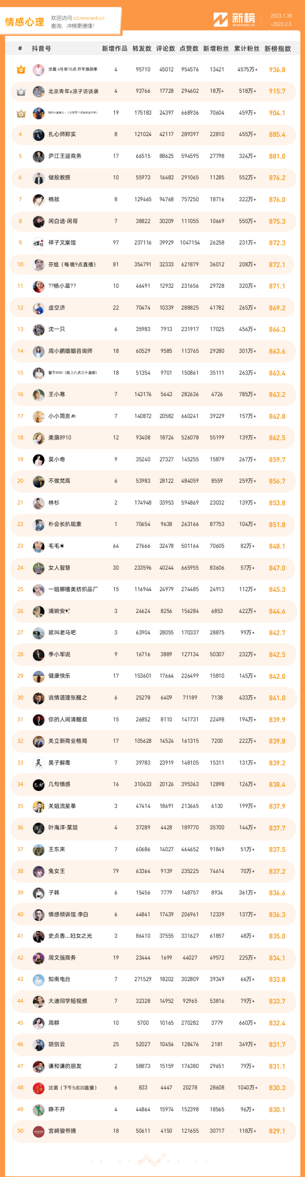Click the bronze crown rank-three icon
Screen dimensions: 305x1177
(x=21, y=113)
